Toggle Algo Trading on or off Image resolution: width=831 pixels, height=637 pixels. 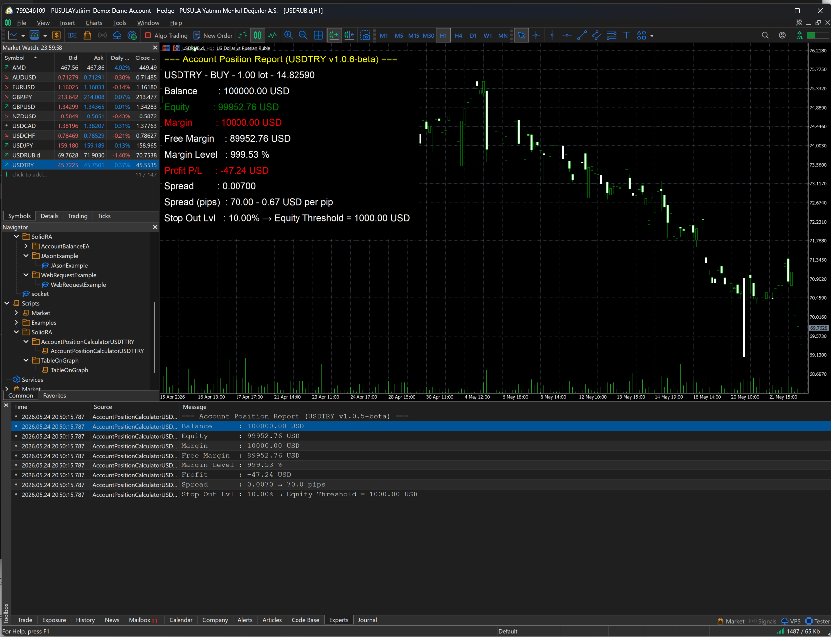pyautogui.click(x=167, y=35)
